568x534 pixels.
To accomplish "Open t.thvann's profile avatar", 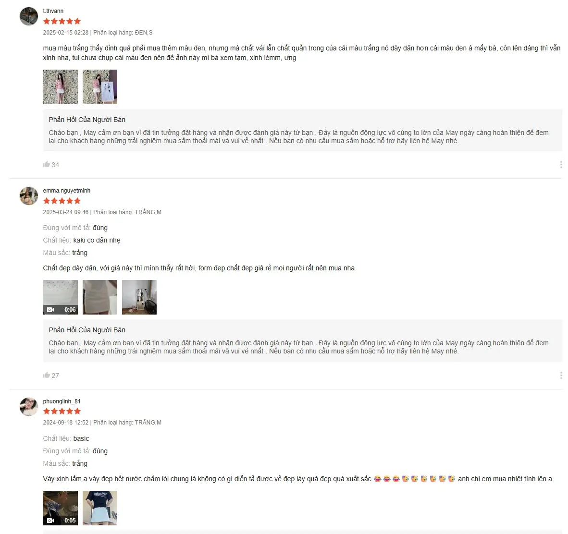I will pyautogui.click(x=29, y=16).
